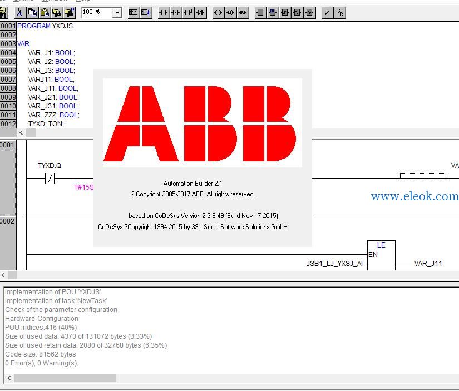Click the VAR keyword on line 0003
The width and height of the screenshot is (459, 391).
(x=23, y=44)
